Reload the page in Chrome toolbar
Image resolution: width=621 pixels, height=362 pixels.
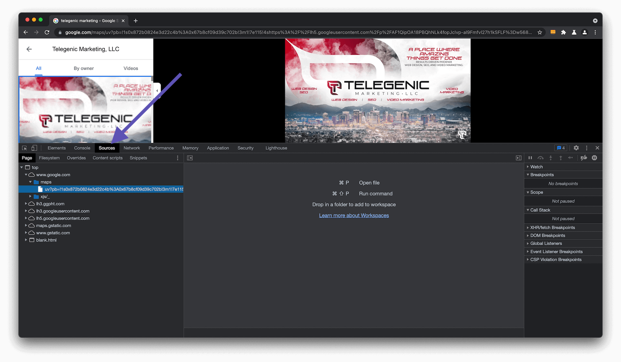coord(47,32)
